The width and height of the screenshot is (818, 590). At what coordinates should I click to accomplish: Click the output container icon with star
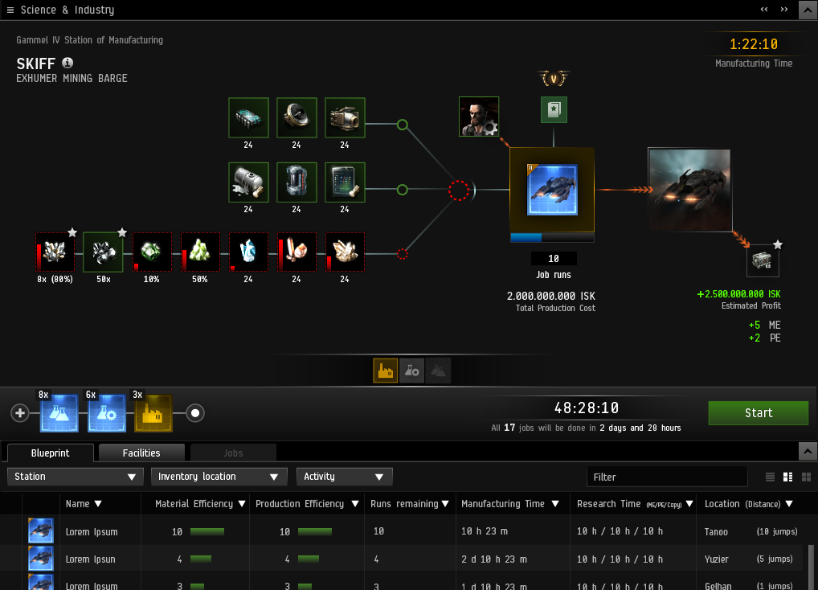[x=763, y=260]
